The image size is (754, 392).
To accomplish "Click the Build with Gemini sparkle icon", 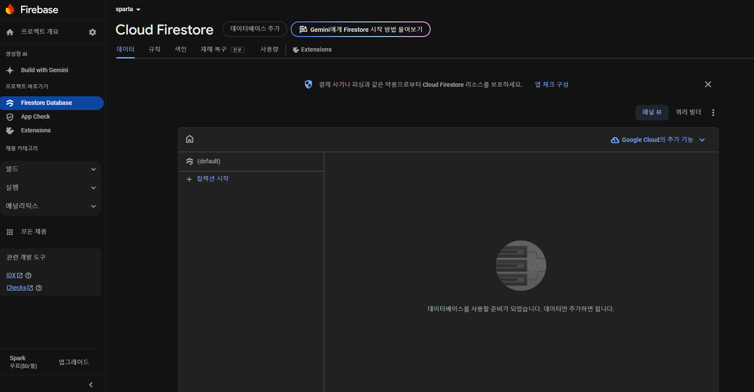I will click(10, 70).
